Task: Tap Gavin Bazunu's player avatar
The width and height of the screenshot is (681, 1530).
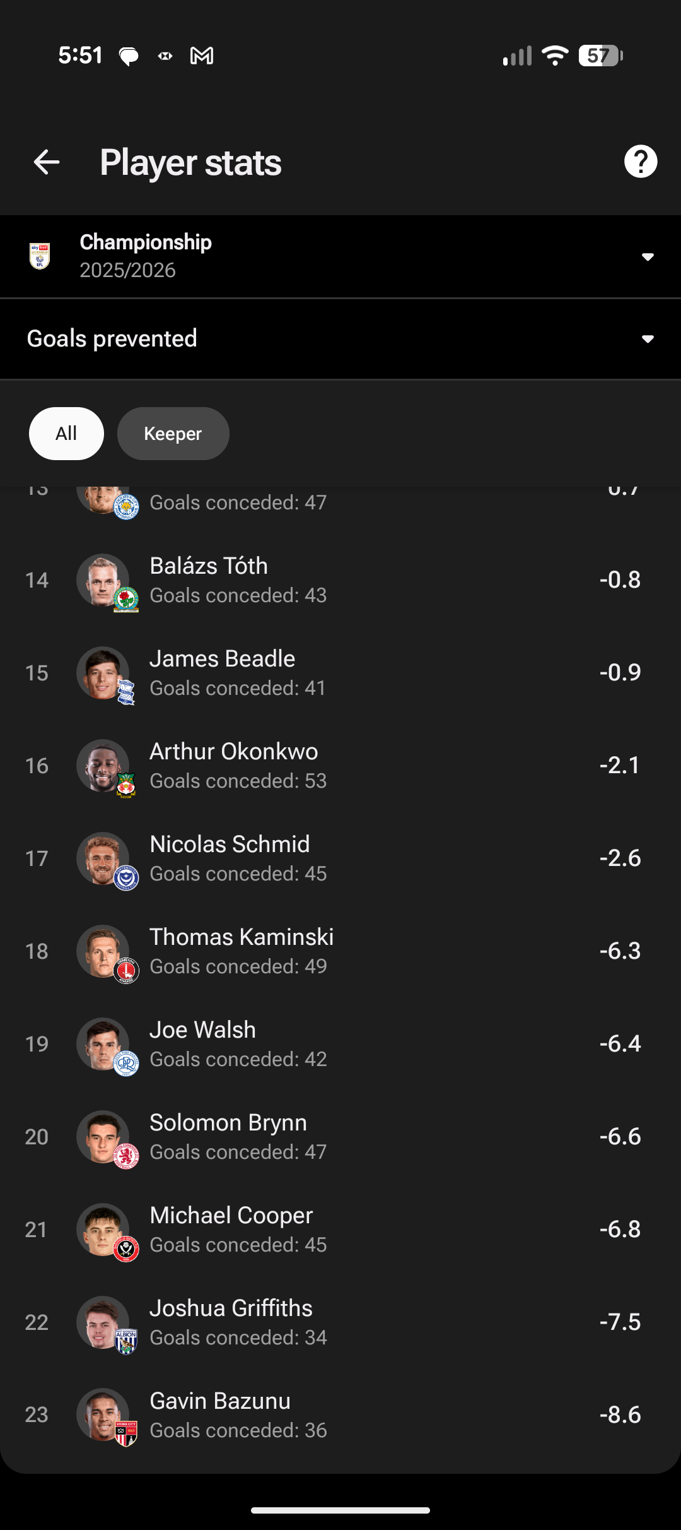Action: coord(103,1414)
